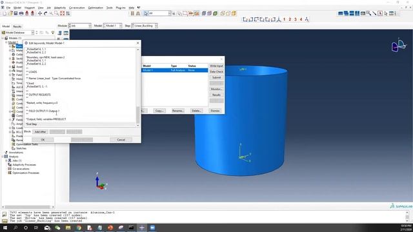The width and height of the screenshot is (413, 232).
Task: Open the Viewport menu
Action: point(30,8)
